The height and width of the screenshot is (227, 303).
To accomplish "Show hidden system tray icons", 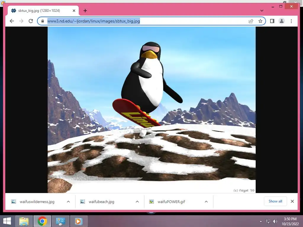I will [261, 221].
